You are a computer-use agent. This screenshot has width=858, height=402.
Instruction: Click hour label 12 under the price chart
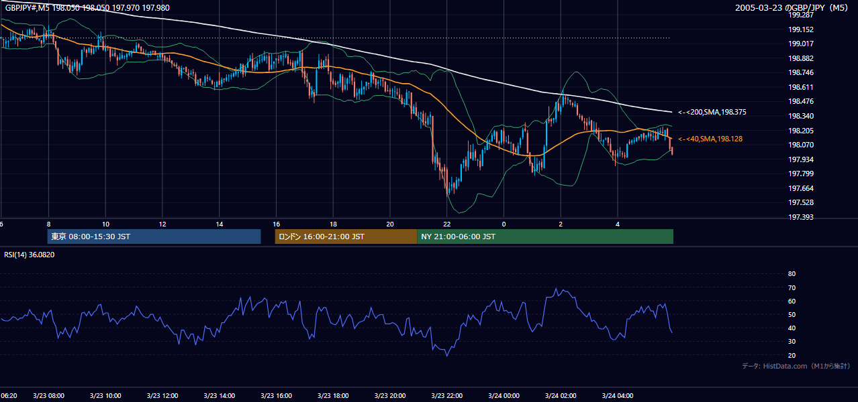click(x=162, y=224)
